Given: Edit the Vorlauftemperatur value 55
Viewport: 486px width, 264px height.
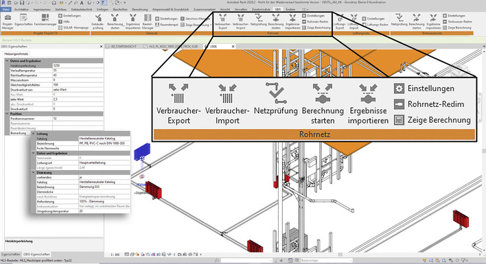Looking at the screenshot, I should click(78, 71).
